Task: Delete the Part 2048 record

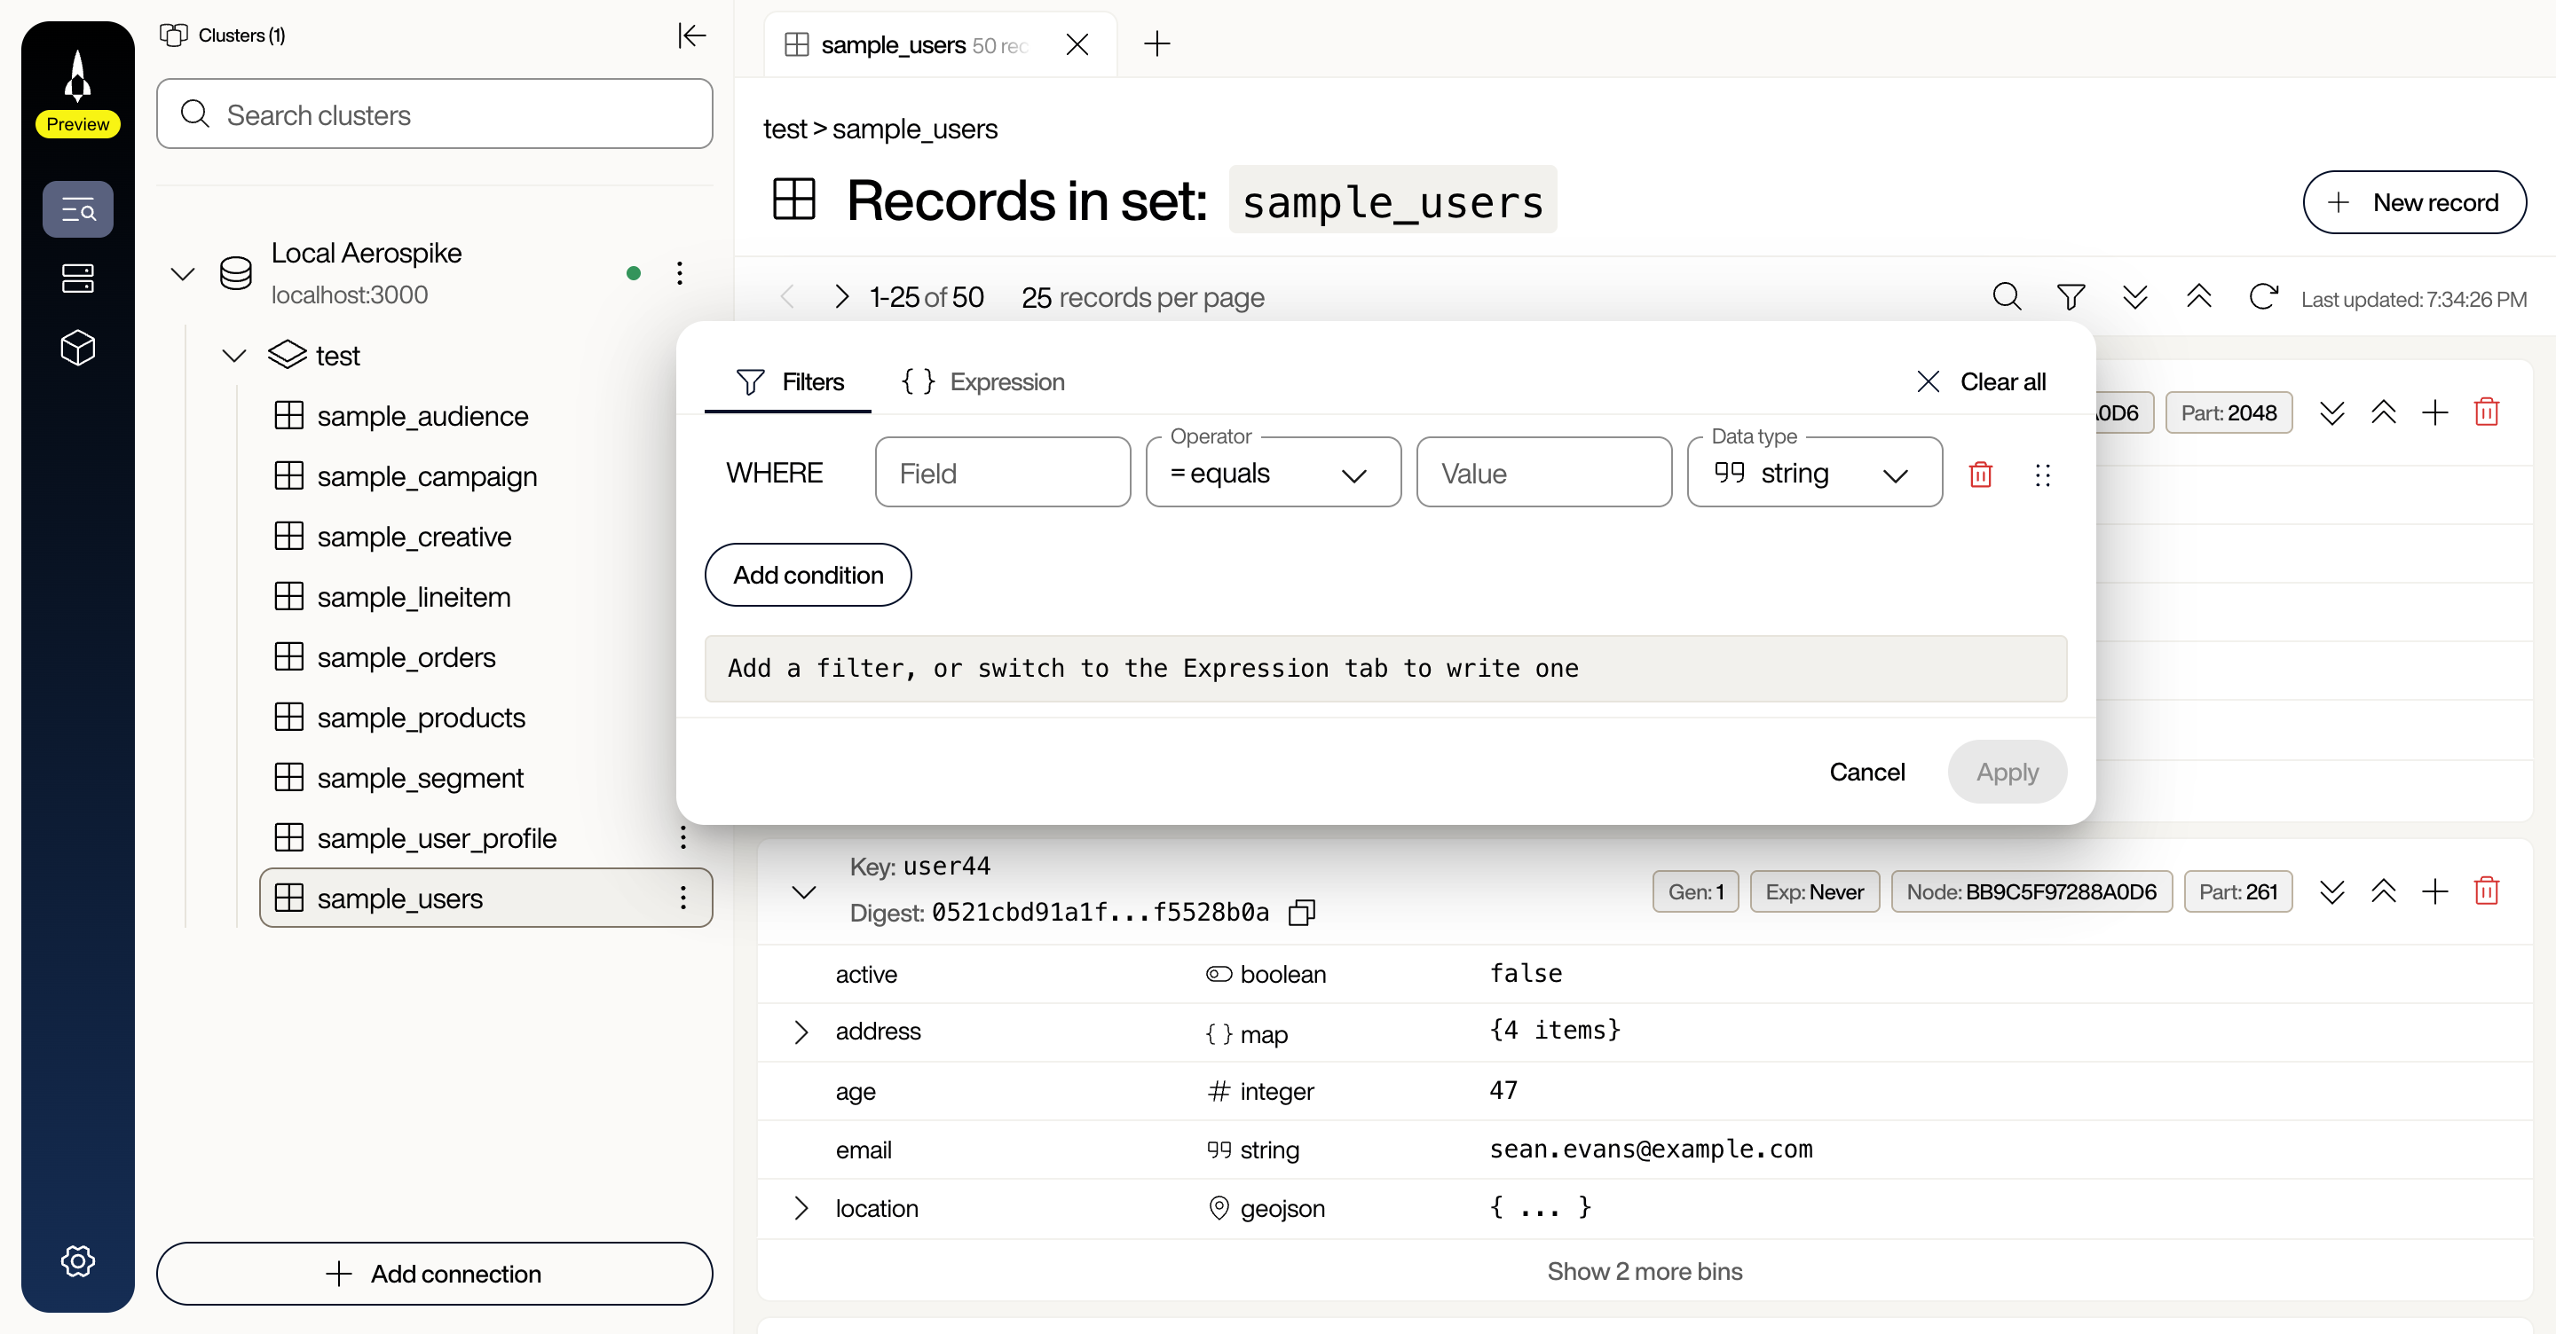Action: tap(2487, 412)
